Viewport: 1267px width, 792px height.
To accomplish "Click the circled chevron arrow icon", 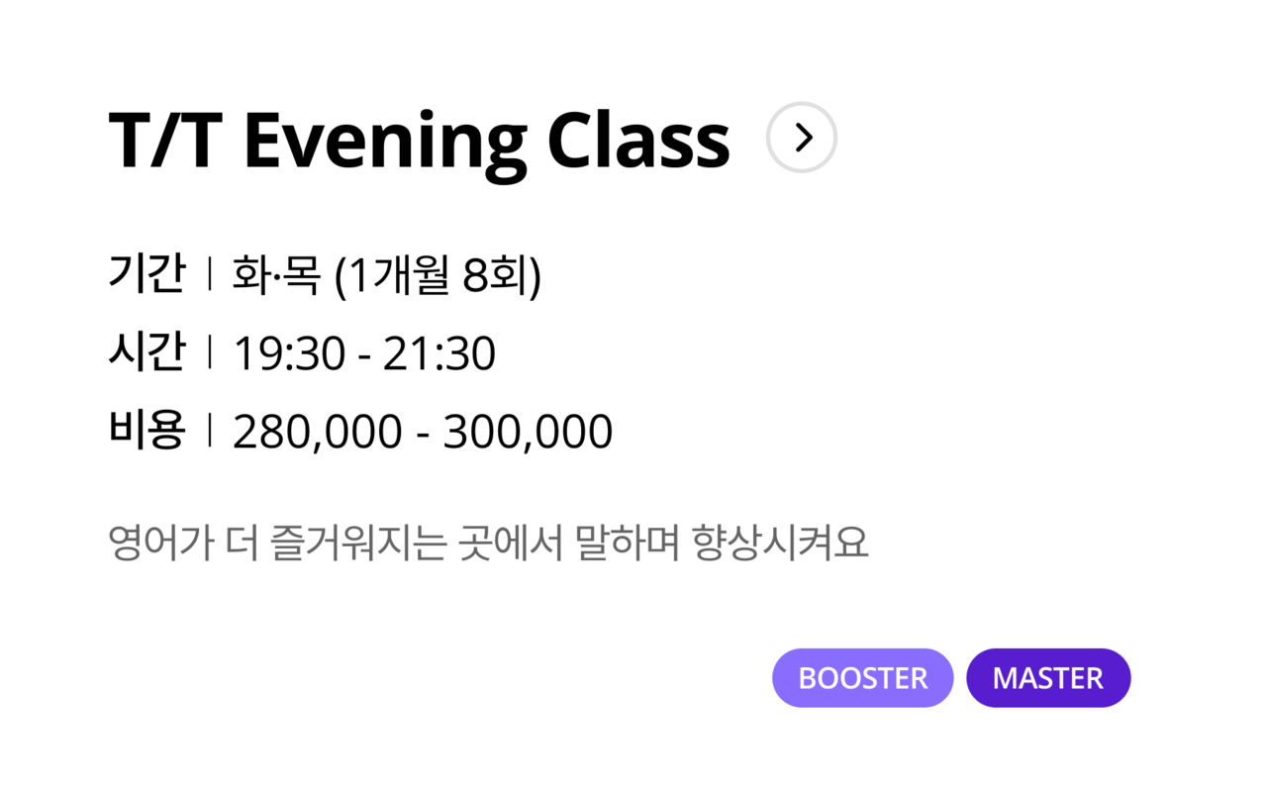I will click(x=802, y=138).
